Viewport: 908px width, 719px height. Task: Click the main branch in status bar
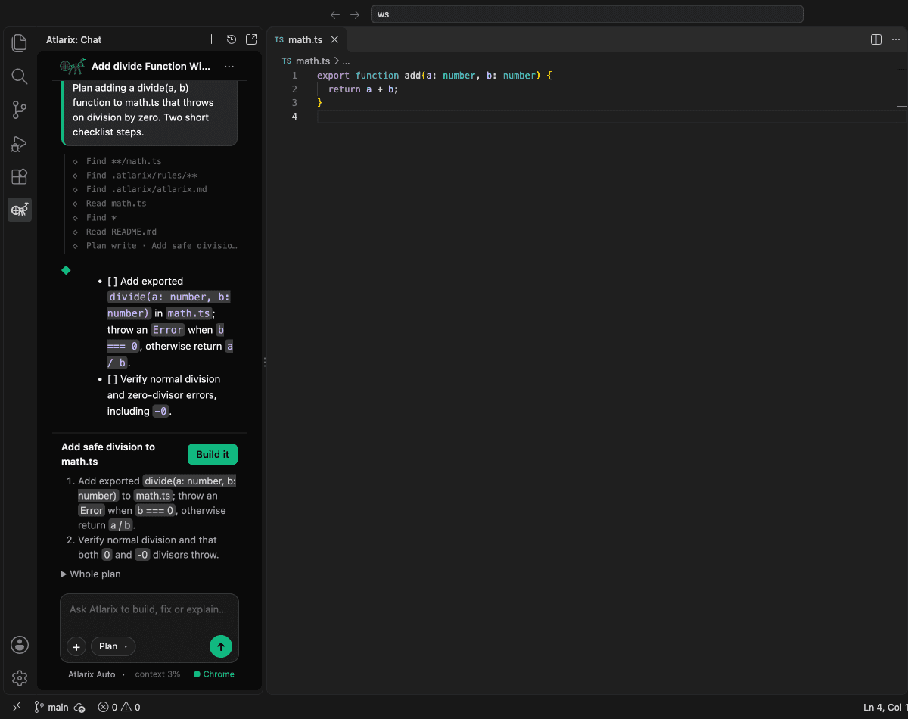tap(51, 708)
